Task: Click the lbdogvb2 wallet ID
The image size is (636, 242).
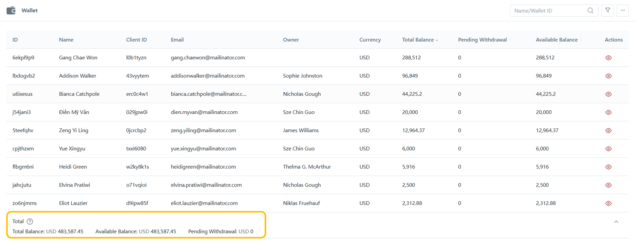Action: 24,76
